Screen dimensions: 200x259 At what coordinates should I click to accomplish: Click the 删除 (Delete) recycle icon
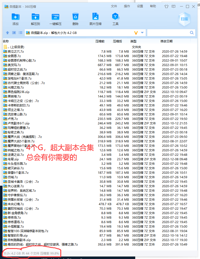pyautogui.click(x=75, y=17)
